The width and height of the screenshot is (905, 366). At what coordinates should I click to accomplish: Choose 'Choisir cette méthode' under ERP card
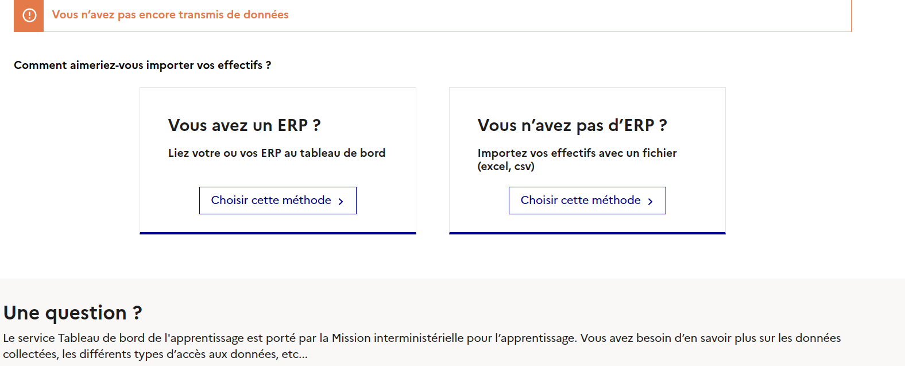pos(277,201)
